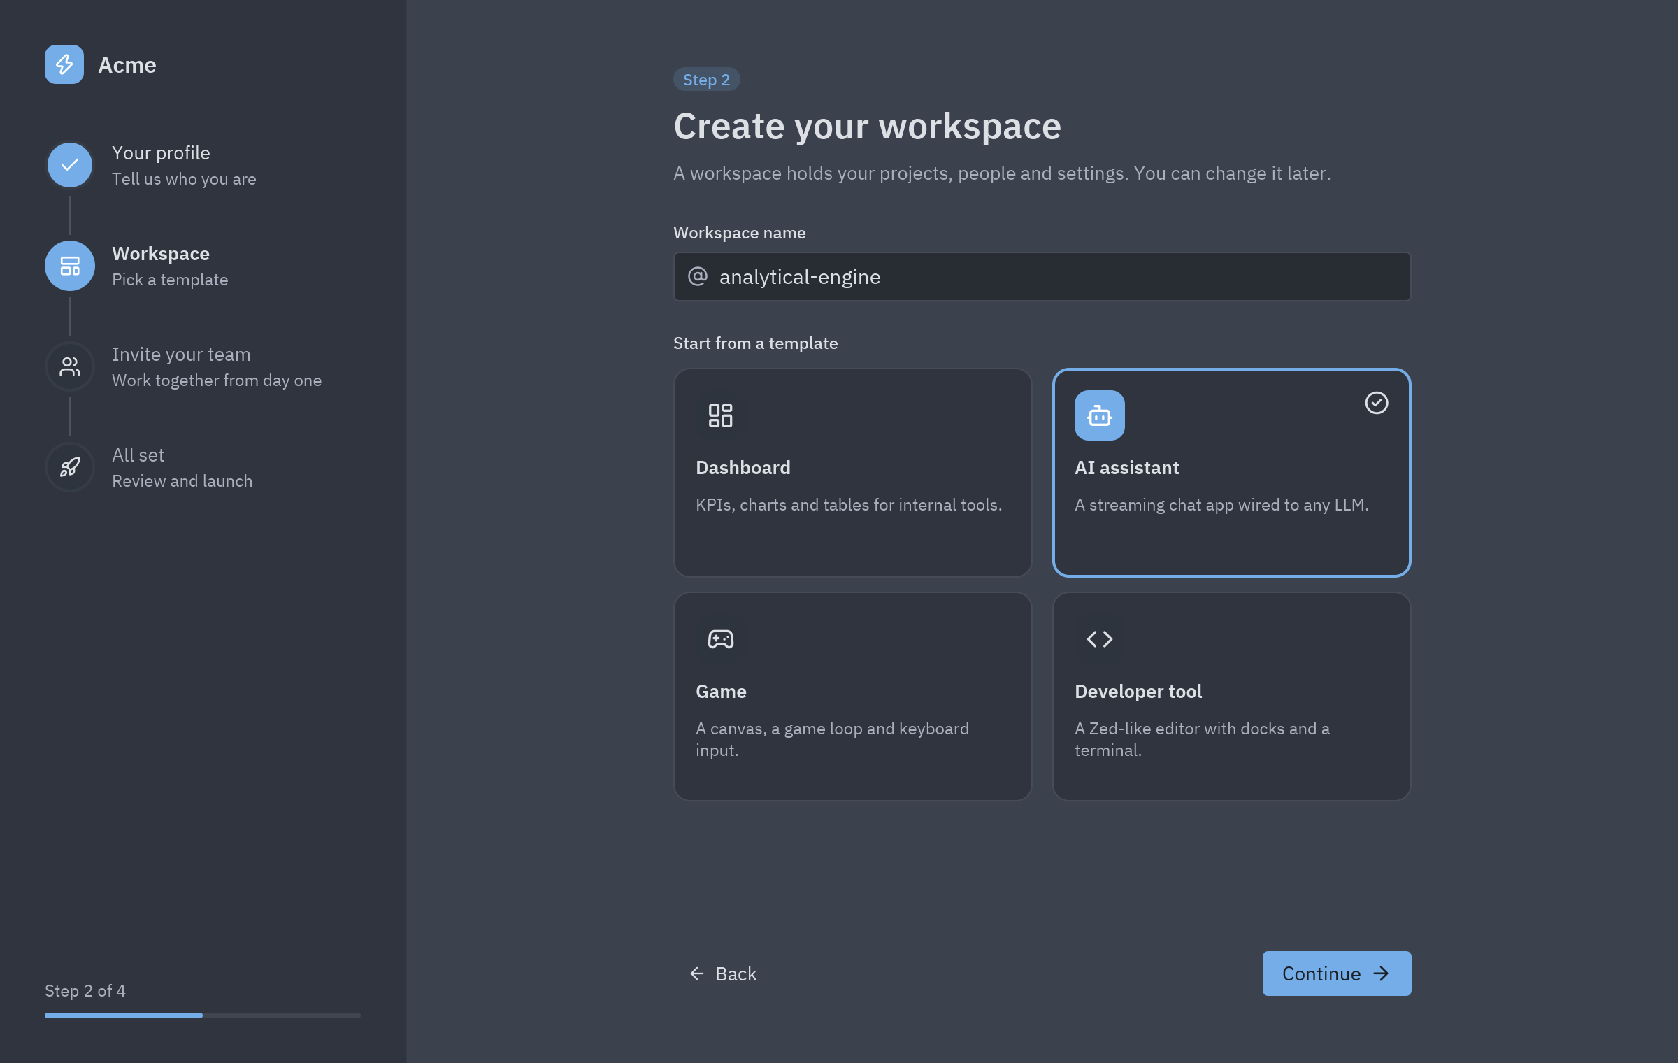
Task: Click 'Work together from day one' subtitle
Action: pyautogui.click(x=217, y=380)
